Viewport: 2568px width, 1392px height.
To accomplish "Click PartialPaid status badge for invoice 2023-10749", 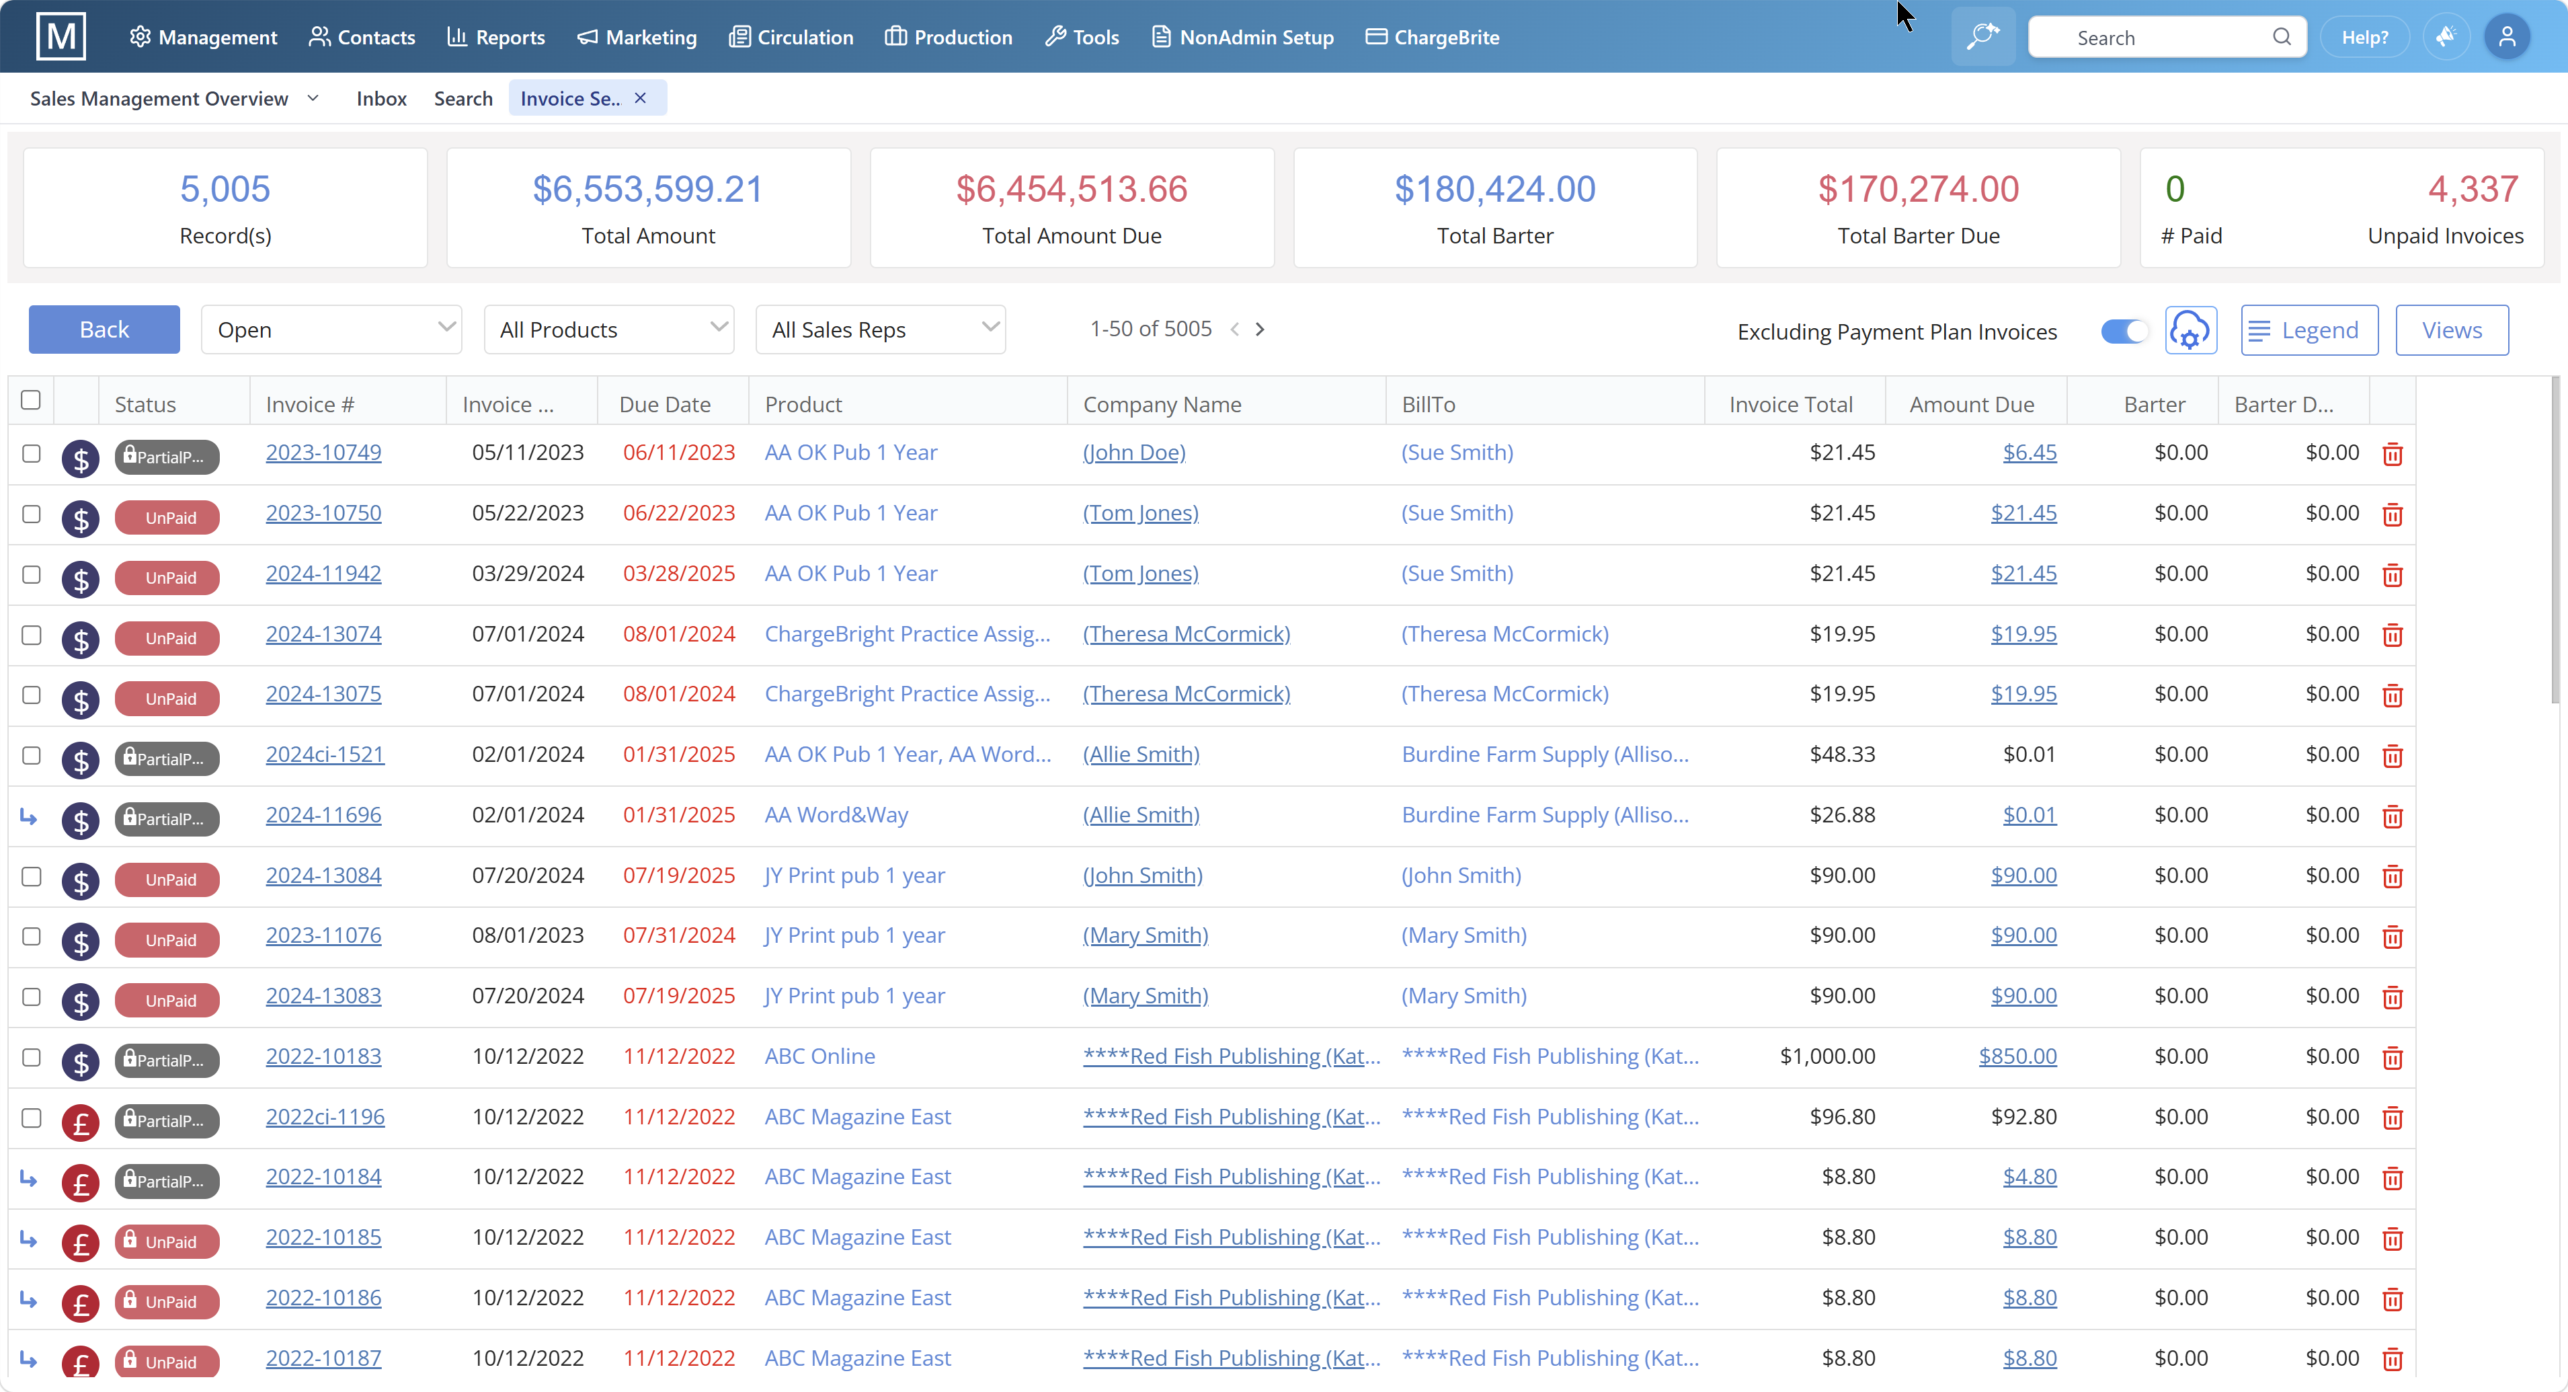I will [x=167, y=457].
